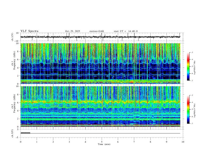Click the "-5" label on ch.1 color bar
Viewport: 206px width, 159px height.
(192, 67)
